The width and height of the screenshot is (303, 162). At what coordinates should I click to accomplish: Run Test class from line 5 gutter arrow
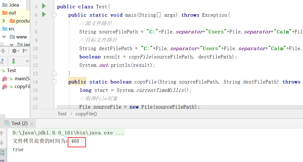click(44, 6)
